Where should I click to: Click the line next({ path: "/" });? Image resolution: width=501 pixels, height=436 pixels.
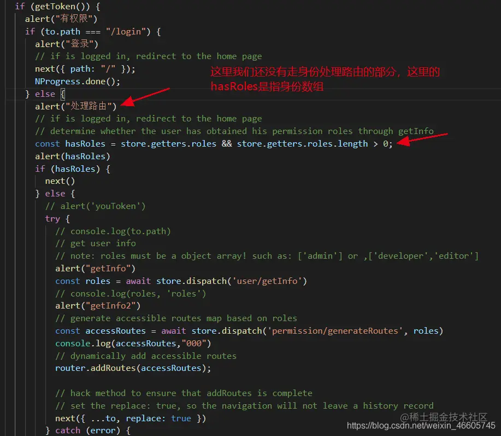click(x=85, y=69)
